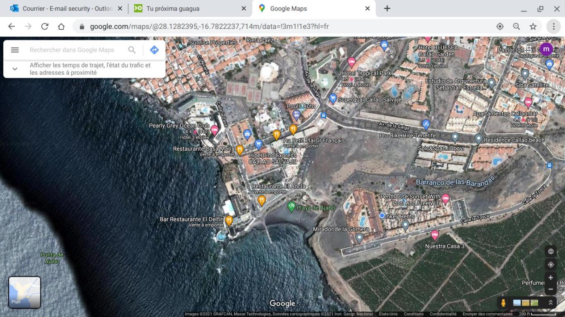Show your location on the map

point(551,265)
